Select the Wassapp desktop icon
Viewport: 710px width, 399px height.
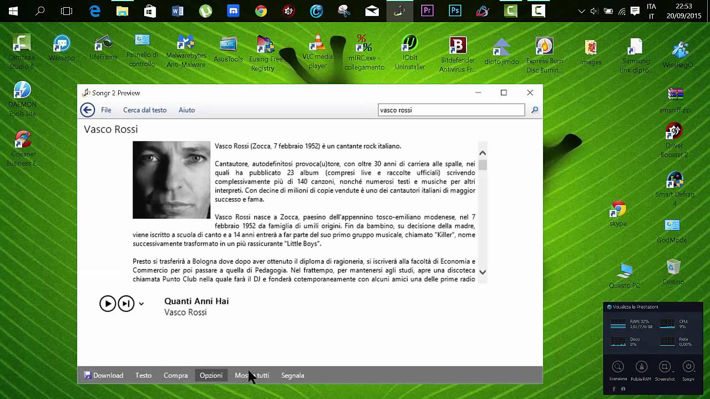(62, 49)
